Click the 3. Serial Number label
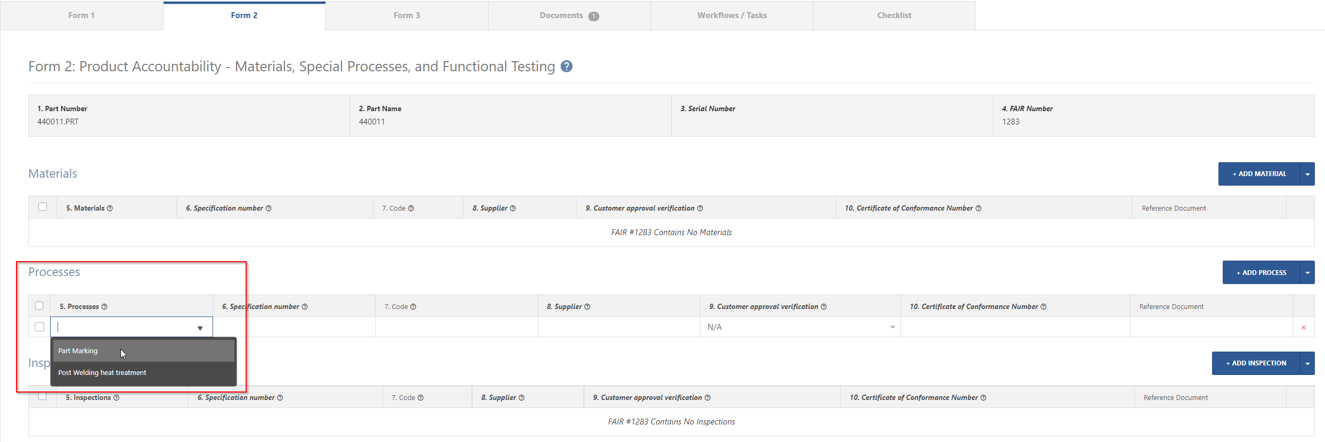Viewport: 1325px width, 442px height. 708,109
